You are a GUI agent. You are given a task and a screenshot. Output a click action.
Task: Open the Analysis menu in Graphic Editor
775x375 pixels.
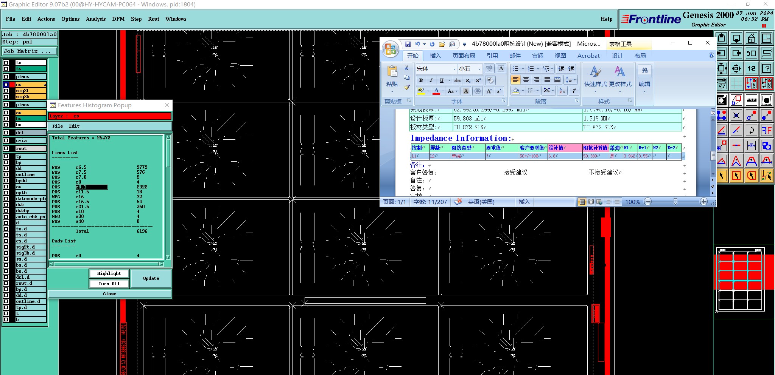point(96,19)
